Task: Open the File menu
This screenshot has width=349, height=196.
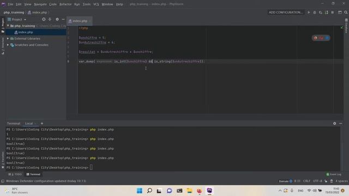Action: coord(10,4)
